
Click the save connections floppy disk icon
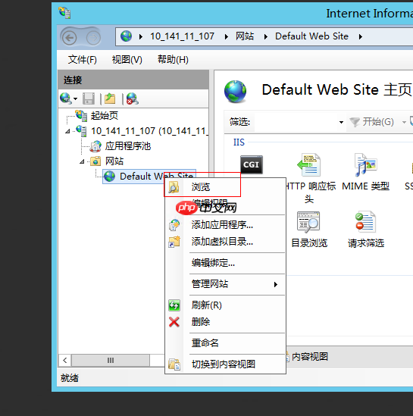tap(89, 99)
